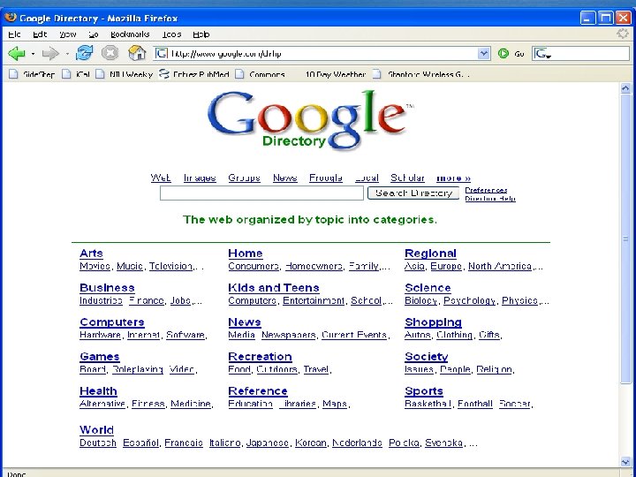Open the File menu
The height and width of the screenshot is (477, 636).
point(14,34)
